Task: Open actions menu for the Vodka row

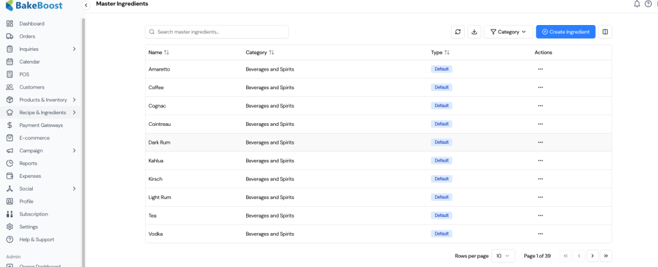Action: (x=540, y=234)
